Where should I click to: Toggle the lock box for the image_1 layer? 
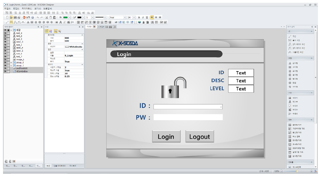(9, 59)
